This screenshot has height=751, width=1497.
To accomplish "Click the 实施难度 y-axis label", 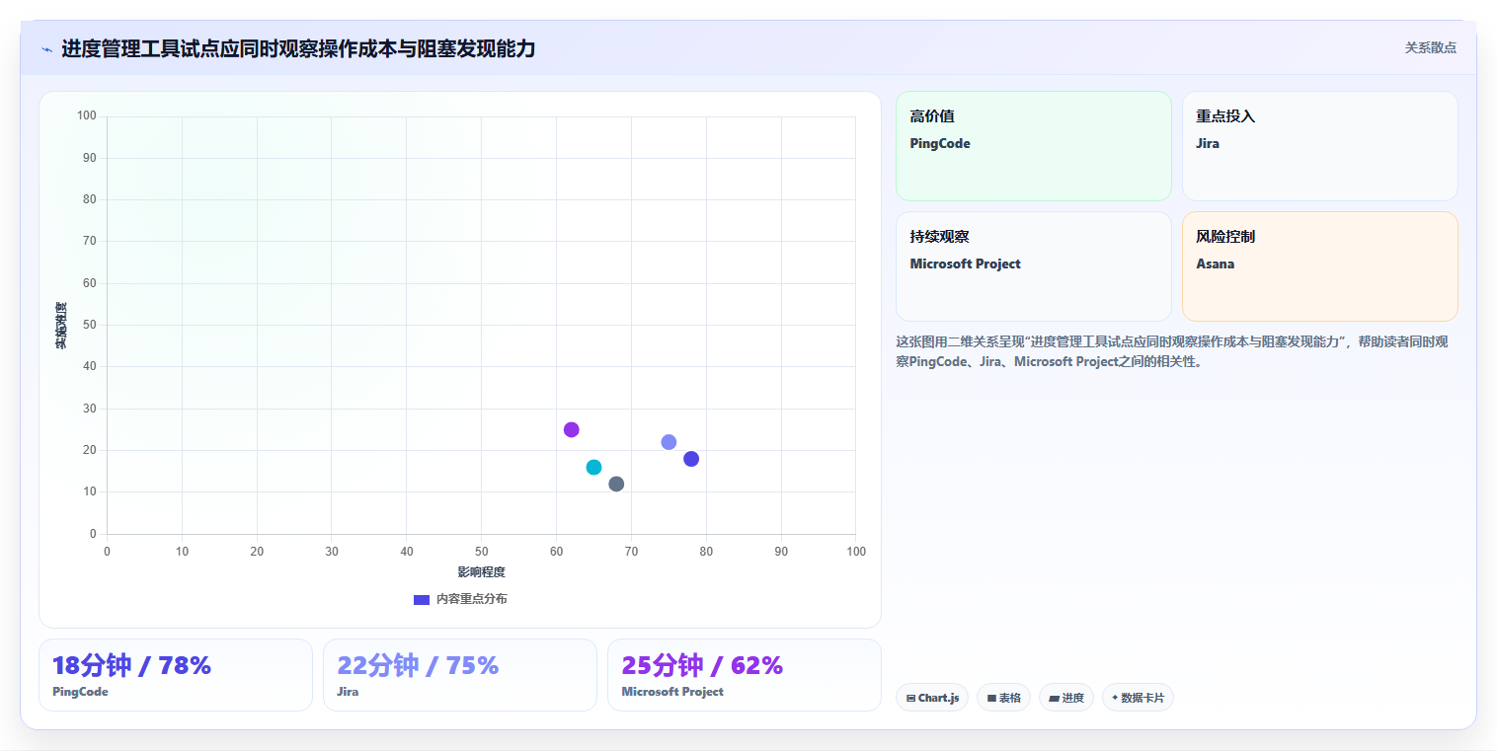I will coord(61,326).
